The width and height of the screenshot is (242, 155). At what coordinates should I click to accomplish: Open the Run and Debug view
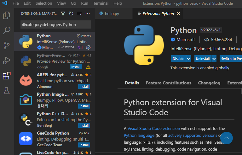(6, 60)
